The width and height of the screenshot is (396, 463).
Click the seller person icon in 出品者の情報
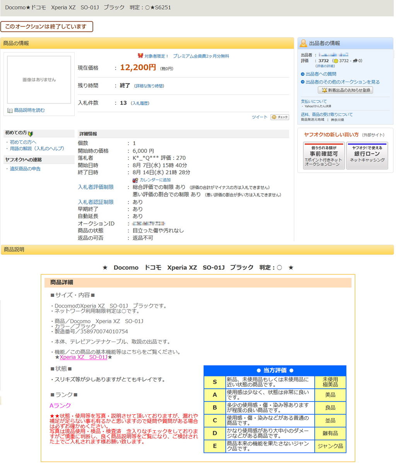click(x=303, y=43)
